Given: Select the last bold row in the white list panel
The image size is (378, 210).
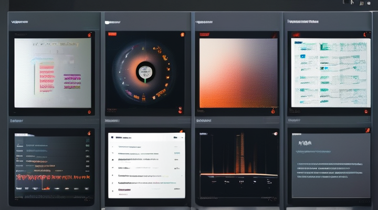Looking at the screenshot, I should click(125, 190).
